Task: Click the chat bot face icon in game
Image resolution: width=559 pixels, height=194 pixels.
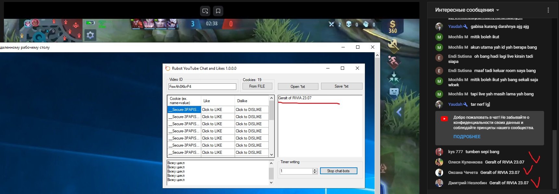Action: coord(394,92)
